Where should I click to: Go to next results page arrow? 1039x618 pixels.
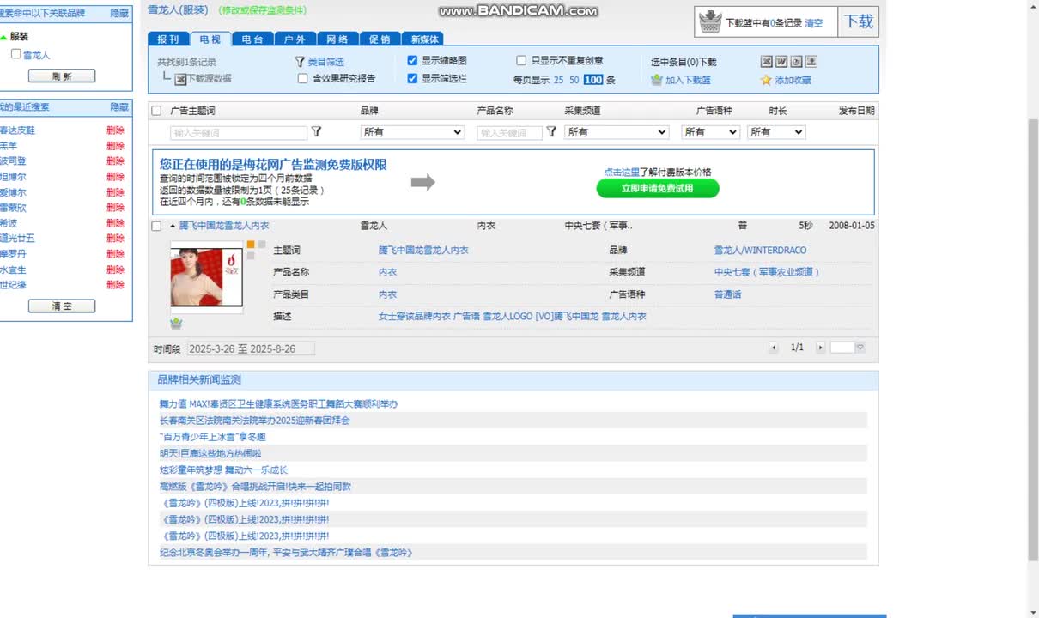pyautogui.click(x=820, y=348)
